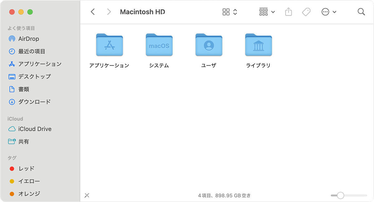Click the iCloud section header
The image size is (374, 202).
click(x=15, y=119)
